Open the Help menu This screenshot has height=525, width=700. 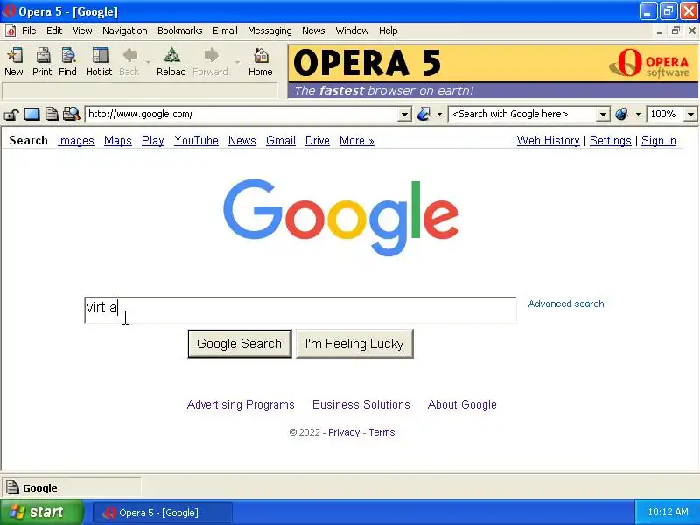388,31
